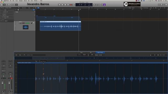Click the waveform zoom button
168x94 pixels.
pos(151,8)
